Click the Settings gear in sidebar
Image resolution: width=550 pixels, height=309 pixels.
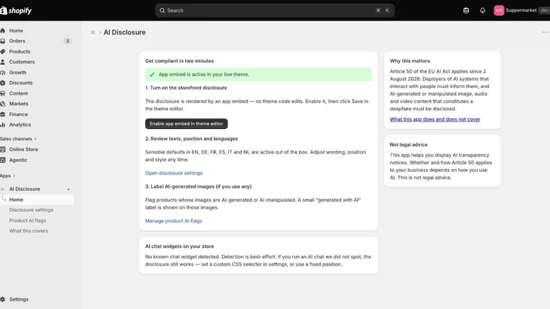click(x=3, y=299)
